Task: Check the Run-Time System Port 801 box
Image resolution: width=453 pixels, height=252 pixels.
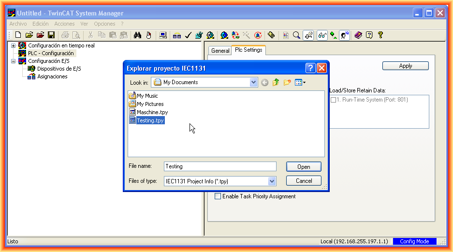Action: click(333, 100)
